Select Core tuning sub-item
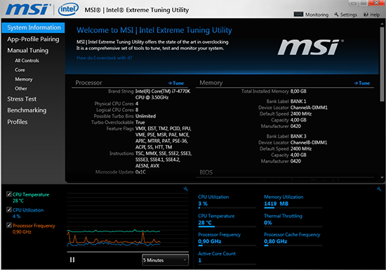The height and width of the screenshot is (270, 386). 20,70
